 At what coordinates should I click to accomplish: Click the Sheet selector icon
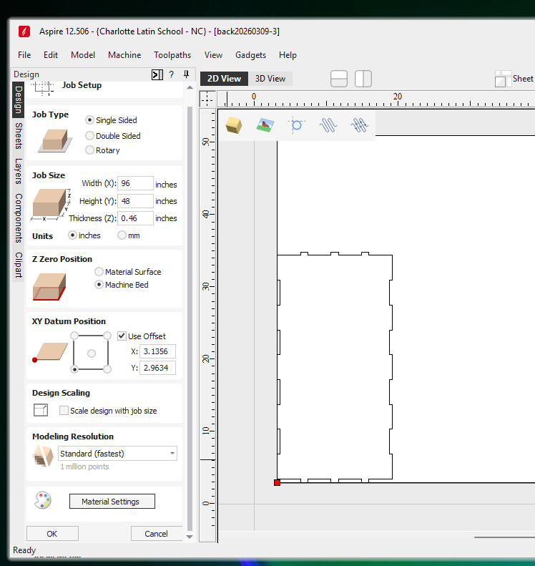pyautogui.click(x=503, y=79)
